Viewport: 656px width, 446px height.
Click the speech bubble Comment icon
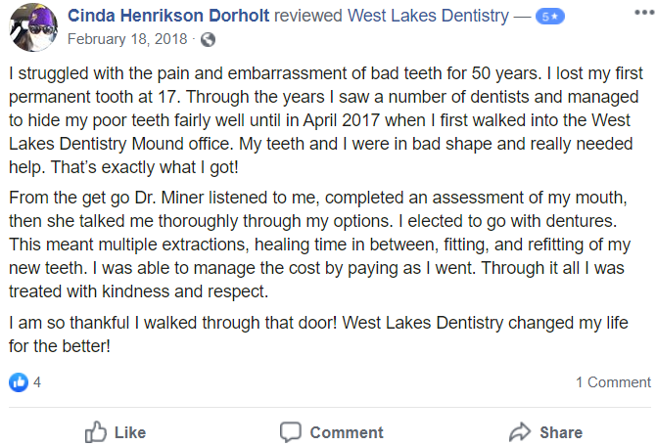point(290,431)
